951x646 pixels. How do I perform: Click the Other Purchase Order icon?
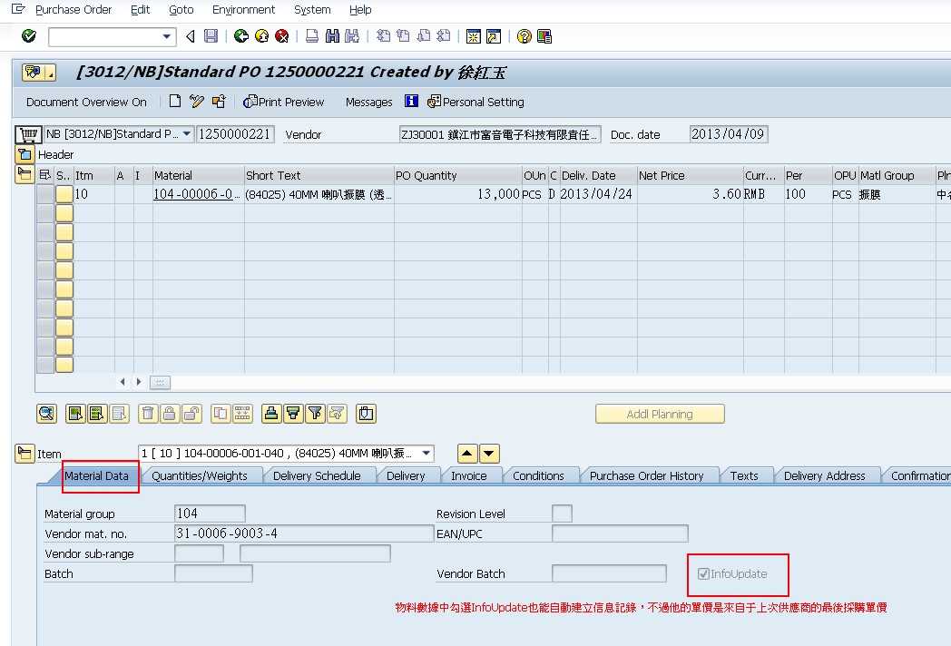pyautogui.click(x=219, y=102)
